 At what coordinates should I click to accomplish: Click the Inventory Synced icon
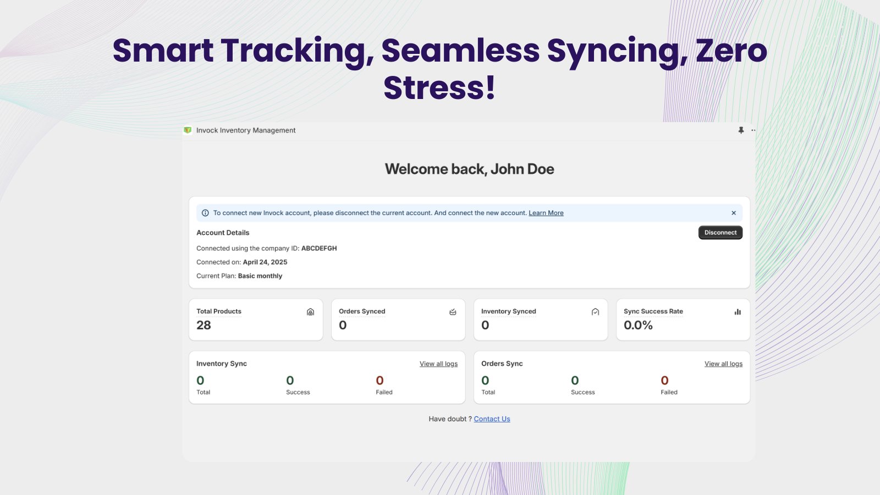[x=595, y=312]
